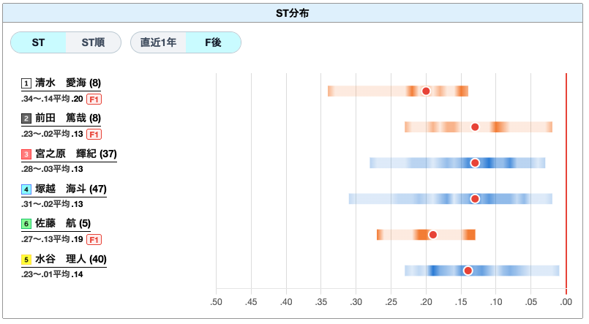Image resolution: width=589 pixels, height=324 pixels.
Task: Open racer 水谷 理人 profile link
Action: coord(71,259)
